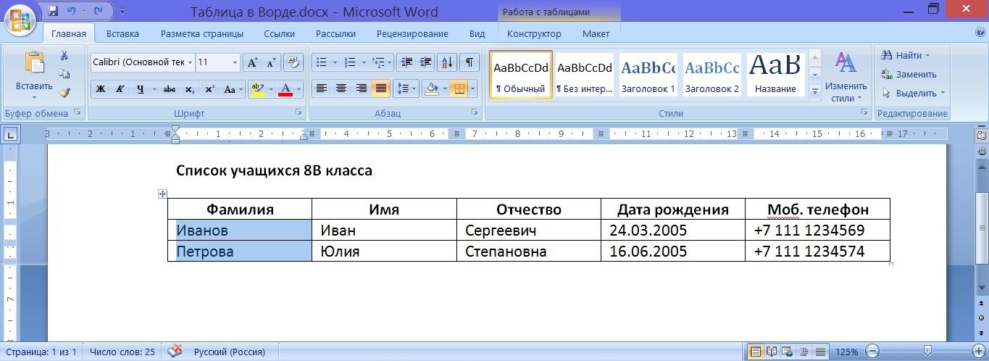Screen dimensions: 989x361
Task: Enable center text alignment
Action: pos(341,88)
